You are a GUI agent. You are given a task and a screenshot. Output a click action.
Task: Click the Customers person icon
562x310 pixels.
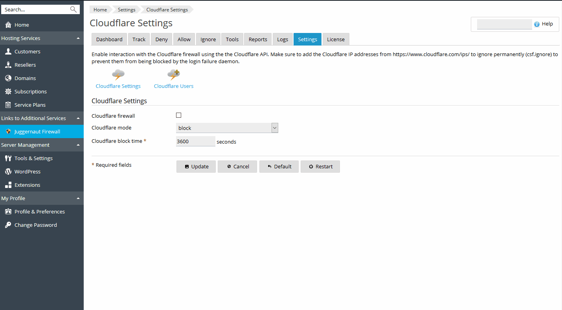click(x=8, y=51)
